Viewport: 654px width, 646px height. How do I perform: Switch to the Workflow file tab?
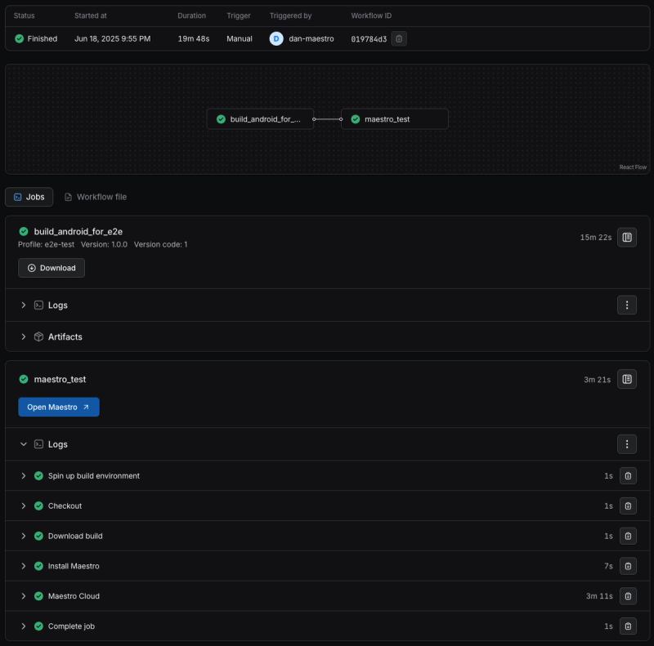(x=96, y=197)
